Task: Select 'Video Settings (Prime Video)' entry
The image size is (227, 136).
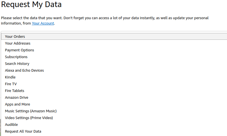Action: click(29, 118)
